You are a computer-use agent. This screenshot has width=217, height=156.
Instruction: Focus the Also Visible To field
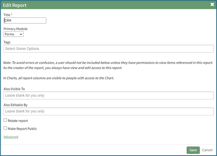(x=108, y=95)
